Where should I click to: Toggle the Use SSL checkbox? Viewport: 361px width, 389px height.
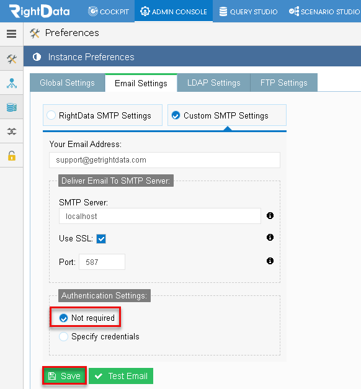pyautogui.click(x=101, y=239)
